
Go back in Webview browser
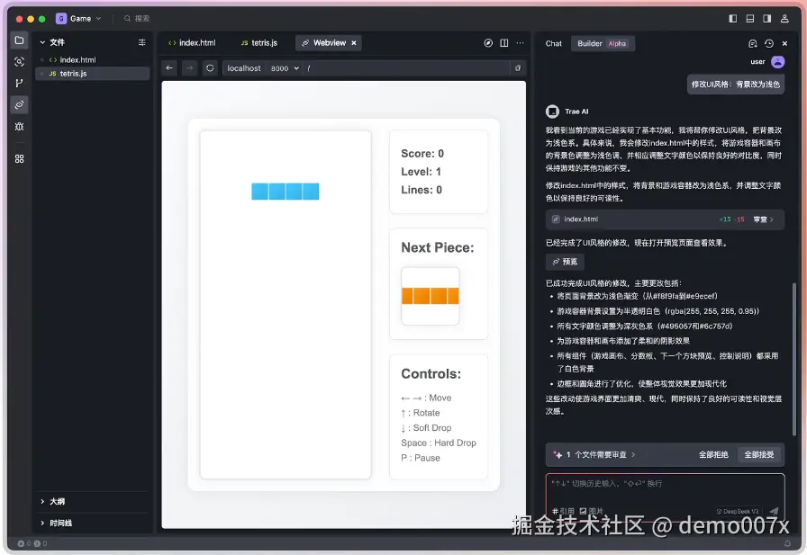pyautogui.click(x=169, y=67)
